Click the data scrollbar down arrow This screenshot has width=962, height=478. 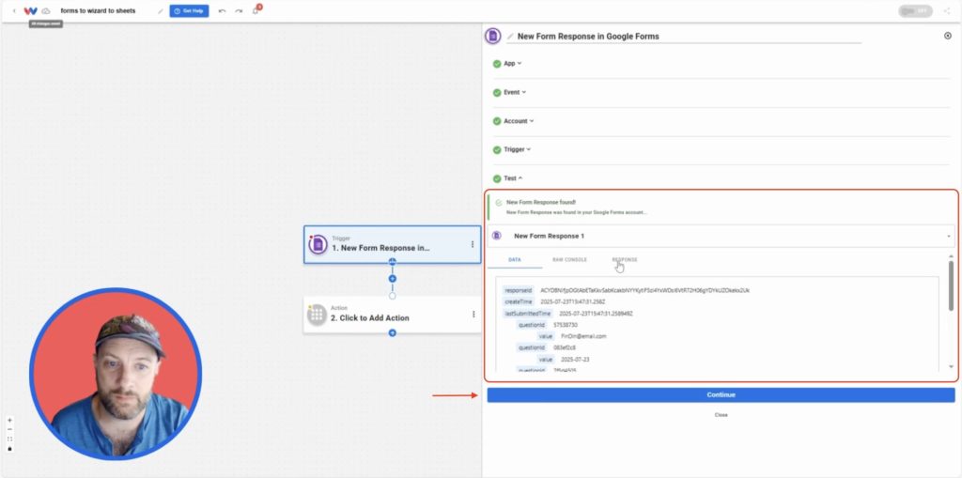(951, 367)
